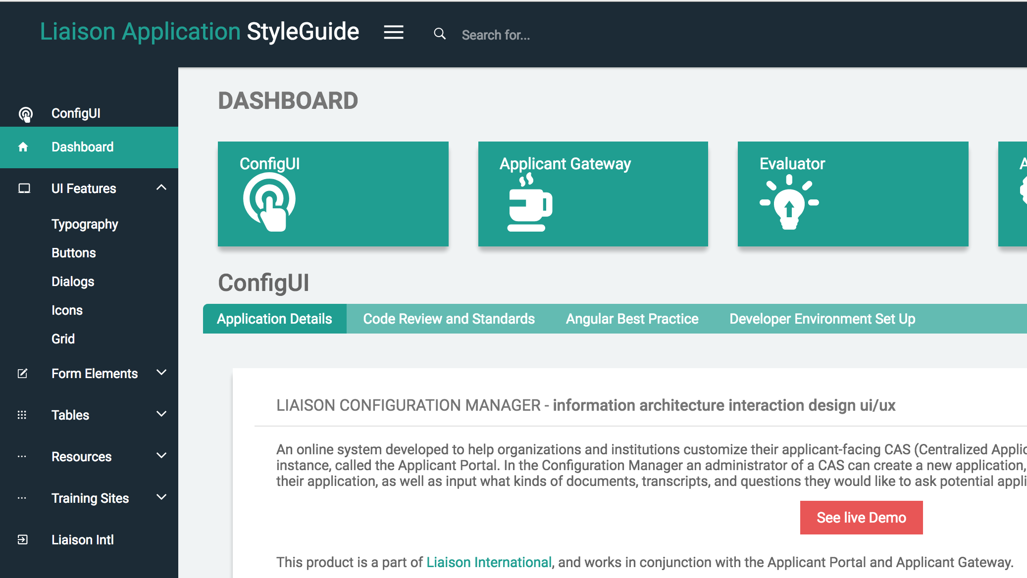The height and width of the screenshot is (578, 1027).
Task: Expand the Resources chevron
Action: pos(161,456)
